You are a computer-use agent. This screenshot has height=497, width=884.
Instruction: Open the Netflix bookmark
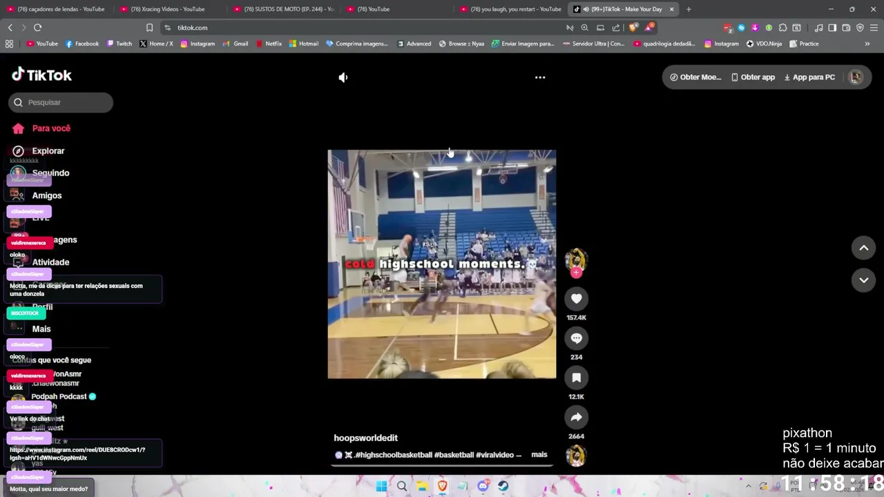click(x=269, y=43)
